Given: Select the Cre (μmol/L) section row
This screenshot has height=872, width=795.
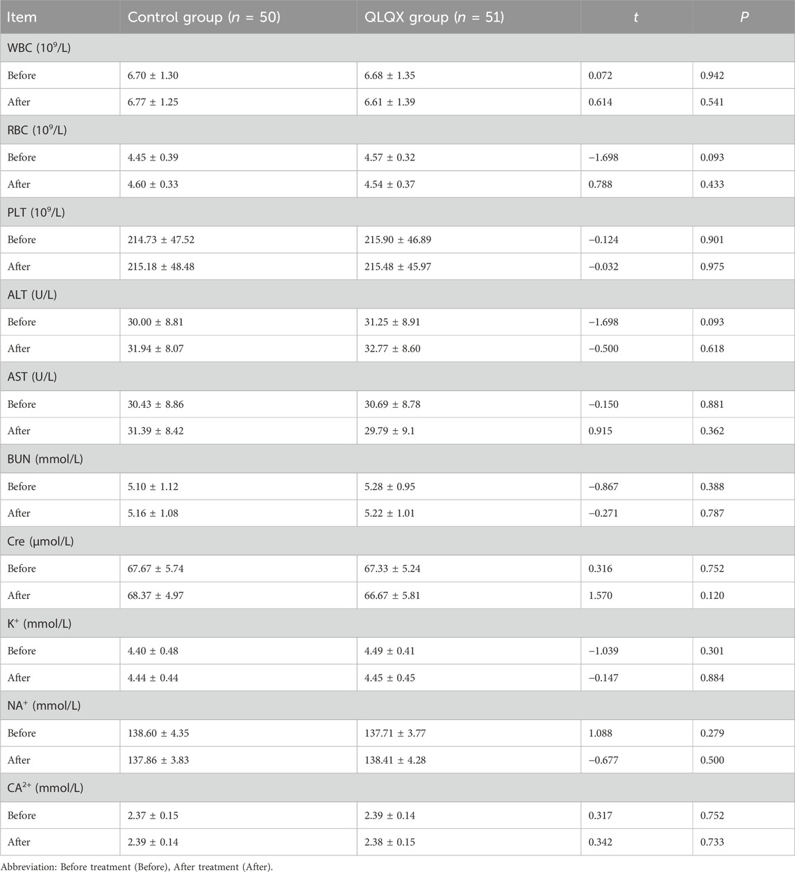Looking at the screenshot, I should point(397,541).
